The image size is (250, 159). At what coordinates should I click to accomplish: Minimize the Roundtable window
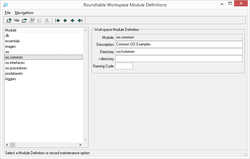click(x=222, y=3)
